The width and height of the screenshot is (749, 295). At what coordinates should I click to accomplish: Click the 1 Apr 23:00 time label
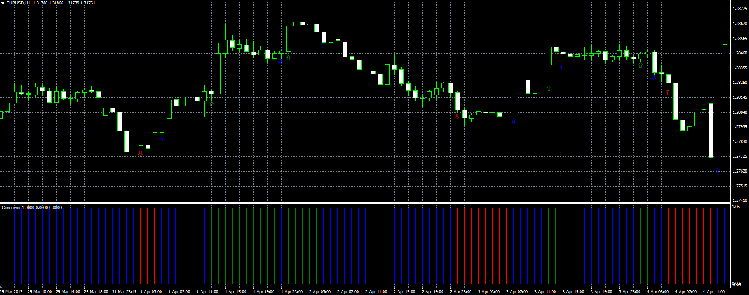[x=292, y=291]
